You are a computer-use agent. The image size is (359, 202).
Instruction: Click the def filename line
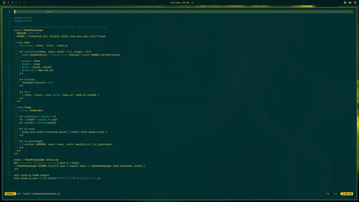click(27, 80)
